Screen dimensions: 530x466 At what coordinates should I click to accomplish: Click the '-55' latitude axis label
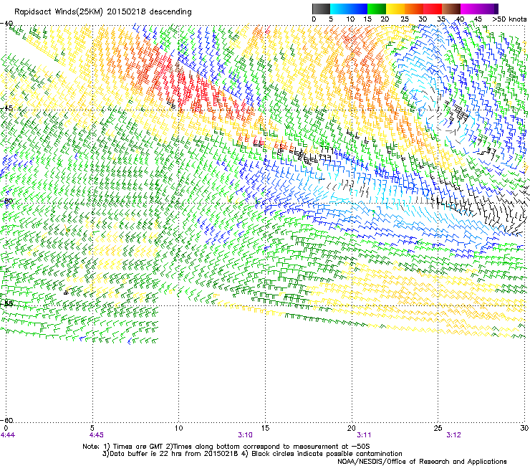click(6, 303)
